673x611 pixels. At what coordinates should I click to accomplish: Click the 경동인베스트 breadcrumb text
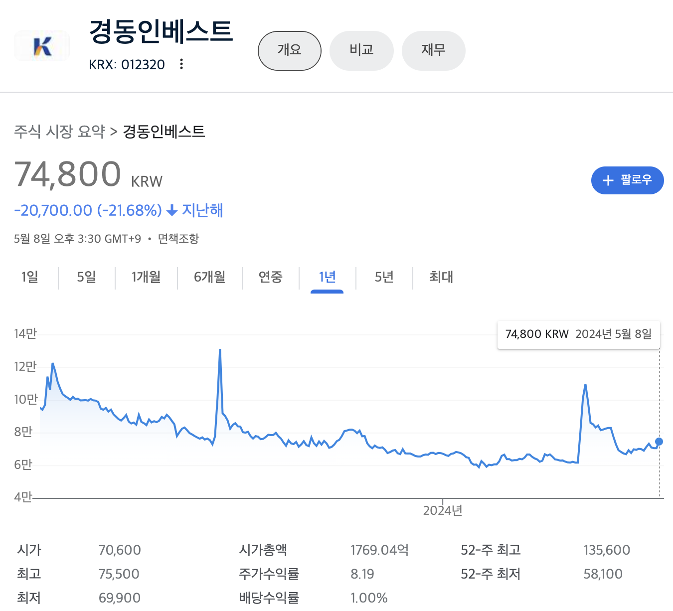pos(164,132)
